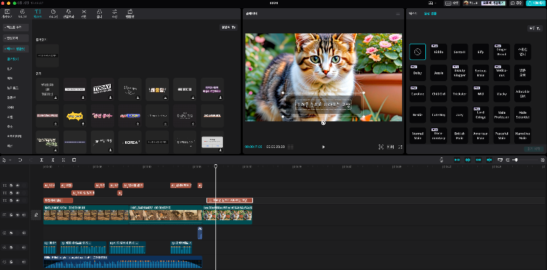Click the preview scope crop icon in player
The height and width of the screenshot is (270, 547).
381,147
